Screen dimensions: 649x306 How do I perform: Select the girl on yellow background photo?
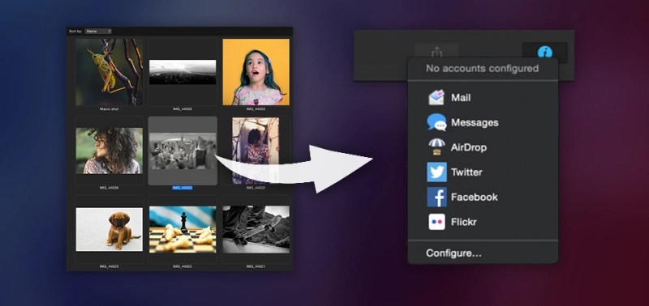(256, 72)
